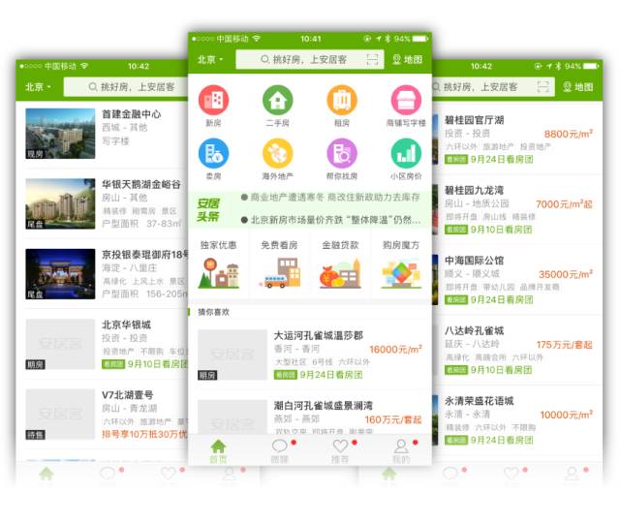
Task: Open 中海国际公馆 listing
Action: point(517,280)
